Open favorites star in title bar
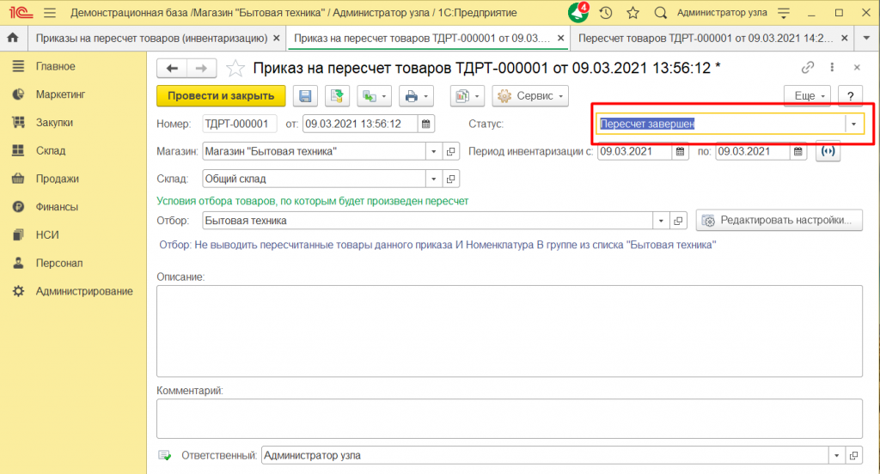The width and height of the screenshot is (880, 474). (633, 12)
